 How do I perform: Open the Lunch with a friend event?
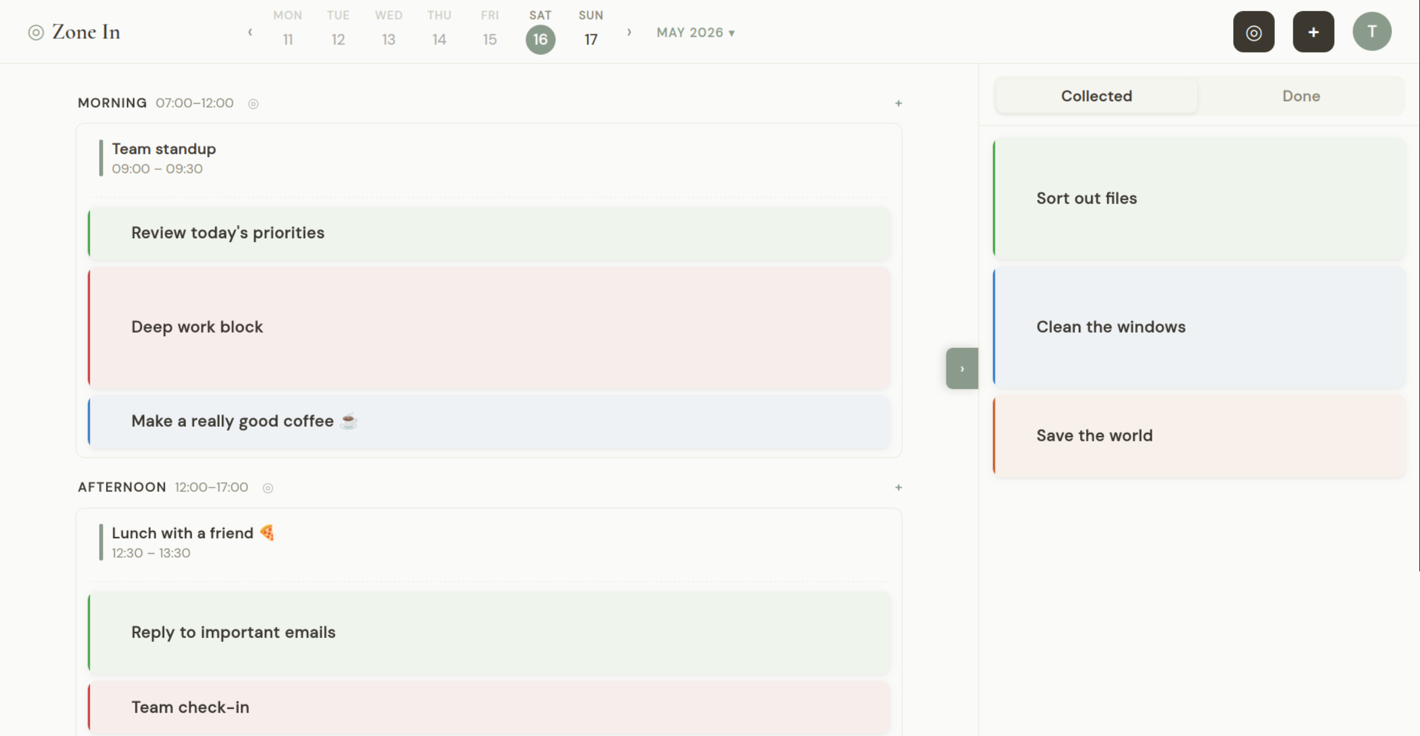(x=489, y=543)
